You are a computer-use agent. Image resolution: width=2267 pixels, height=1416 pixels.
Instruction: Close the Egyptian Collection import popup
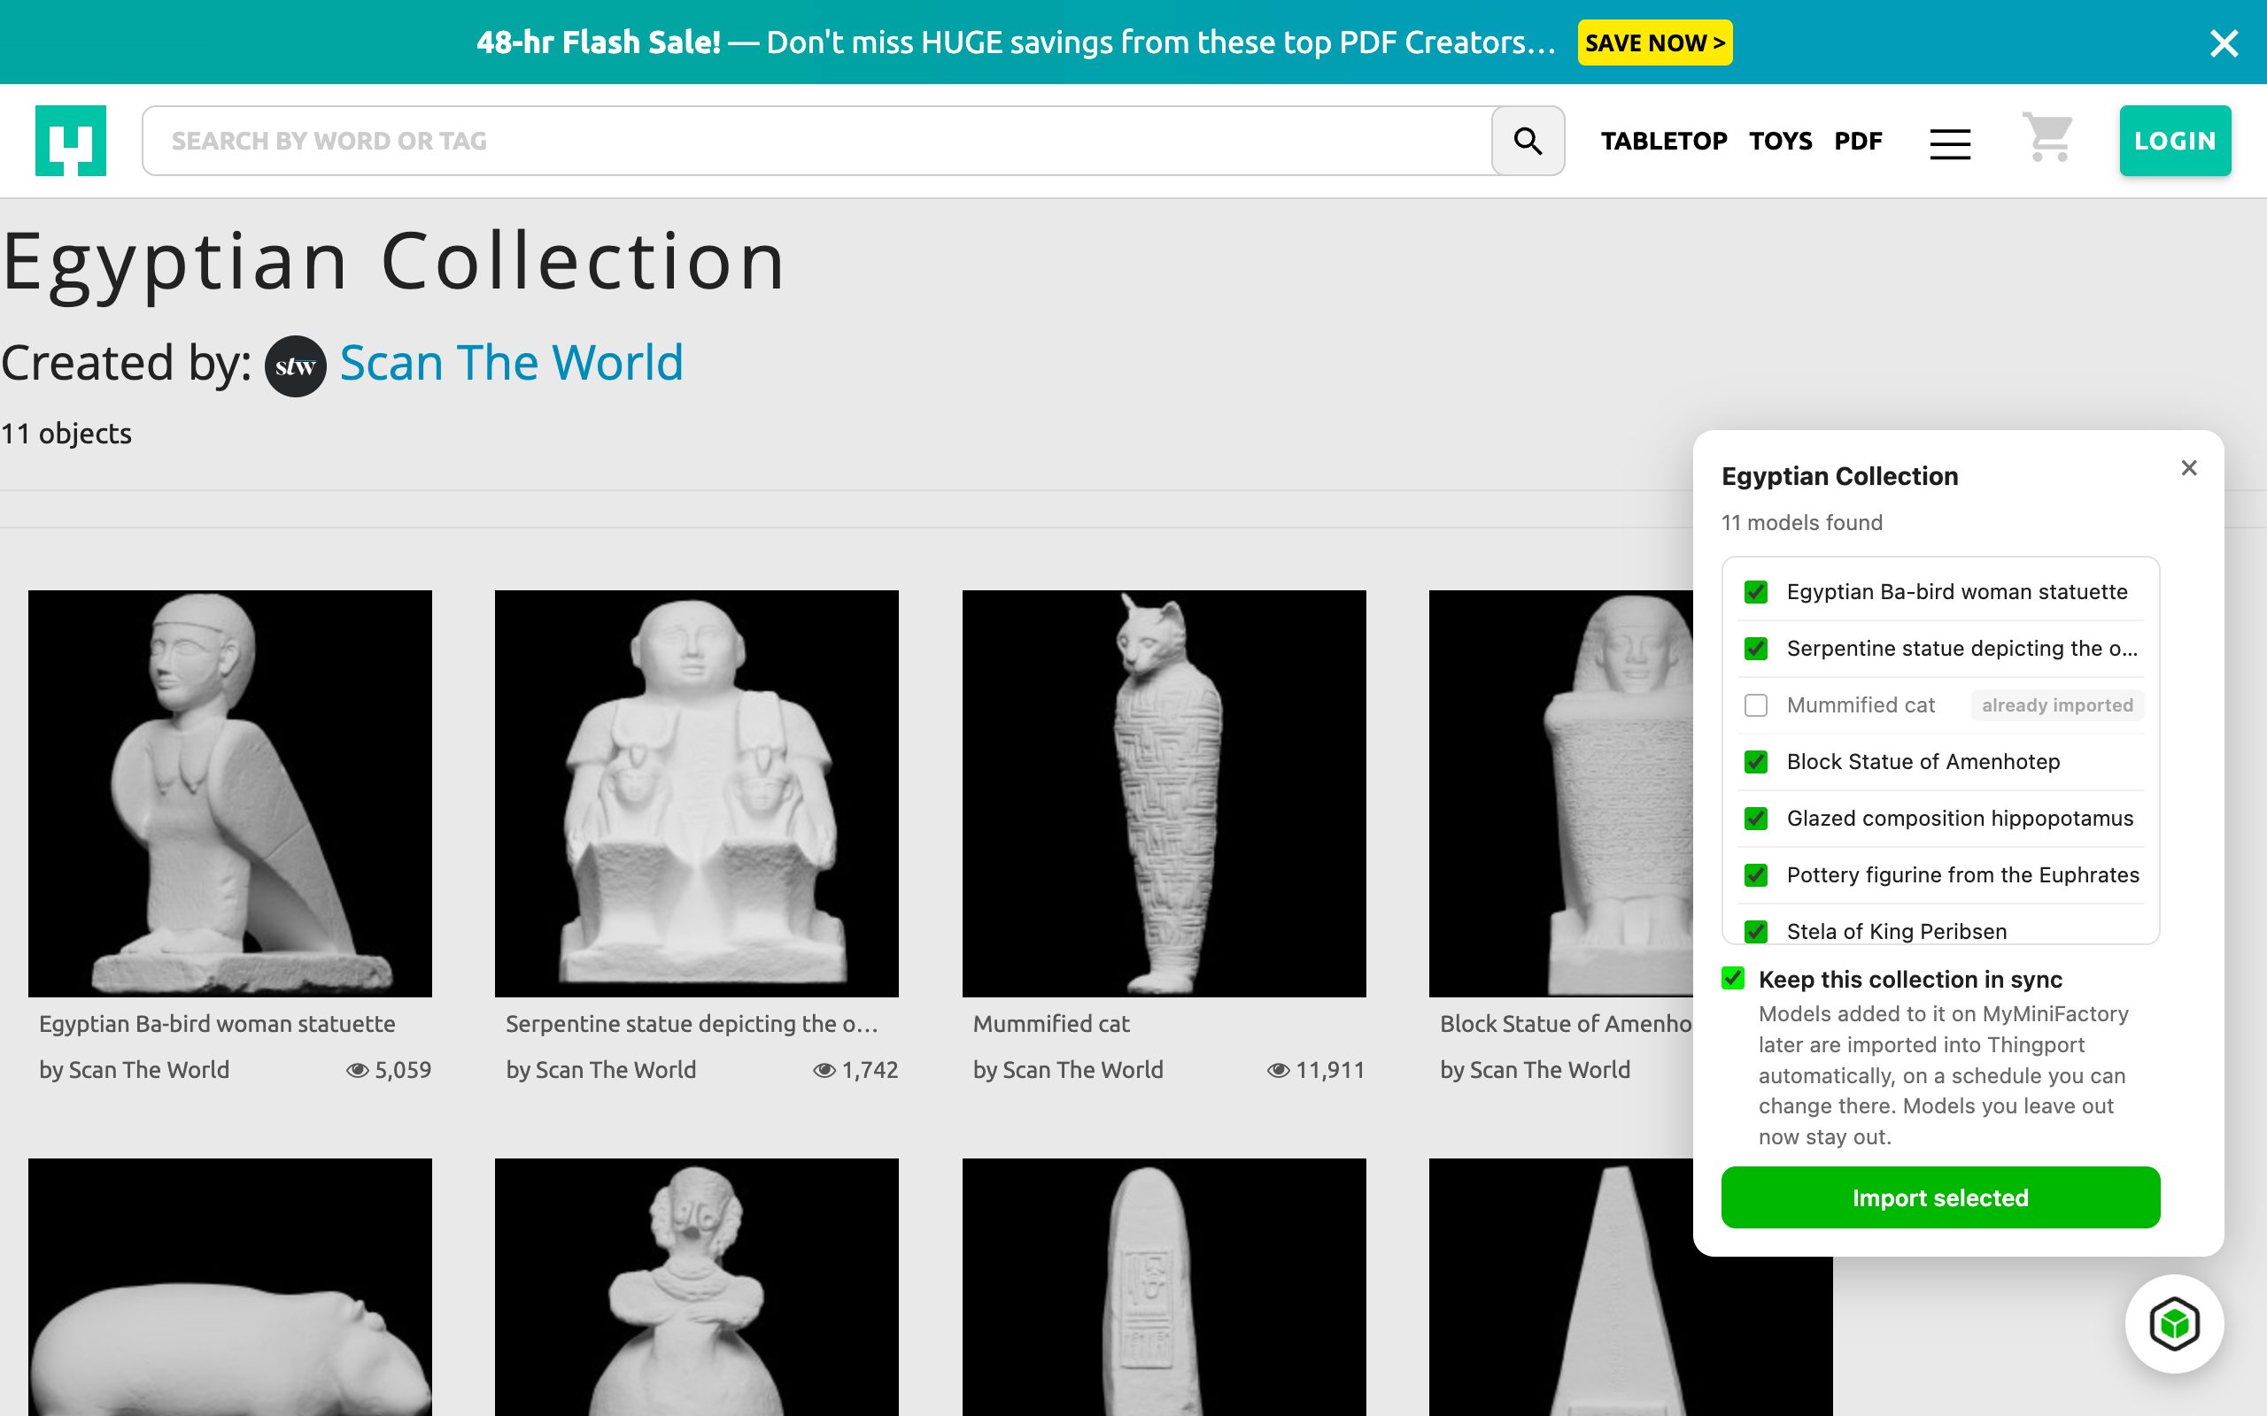point(2188,468)
